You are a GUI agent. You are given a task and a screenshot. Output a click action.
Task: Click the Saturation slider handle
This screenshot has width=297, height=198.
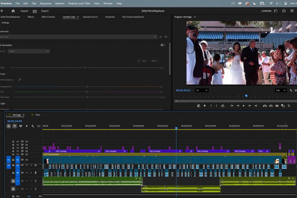click(87, 97)
